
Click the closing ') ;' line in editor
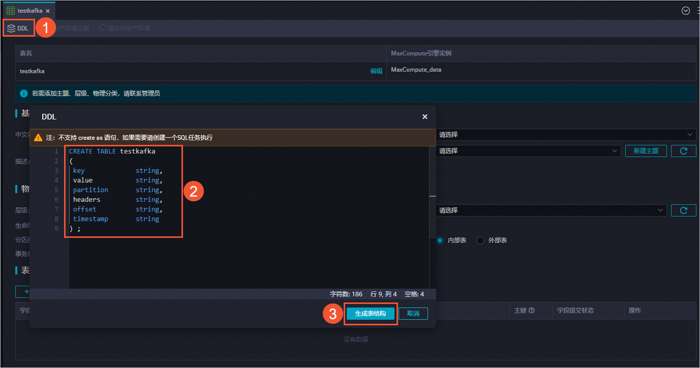75,229
